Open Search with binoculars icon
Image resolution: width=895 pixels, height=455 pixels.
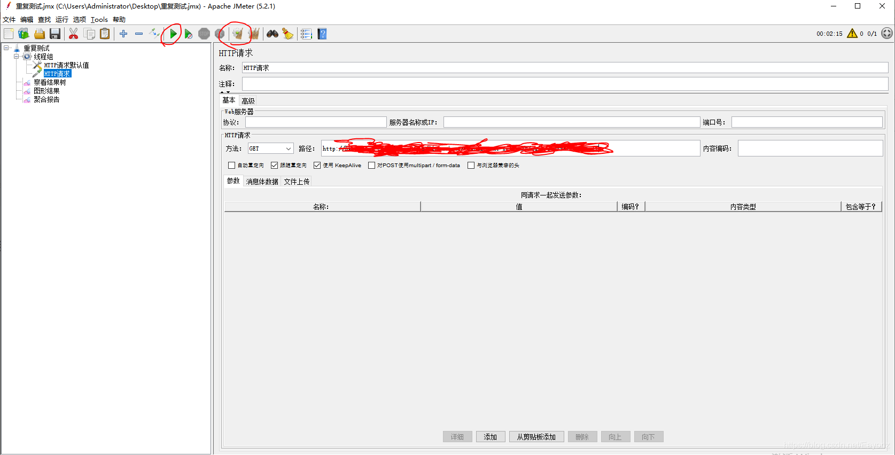(x=273, y=34)
